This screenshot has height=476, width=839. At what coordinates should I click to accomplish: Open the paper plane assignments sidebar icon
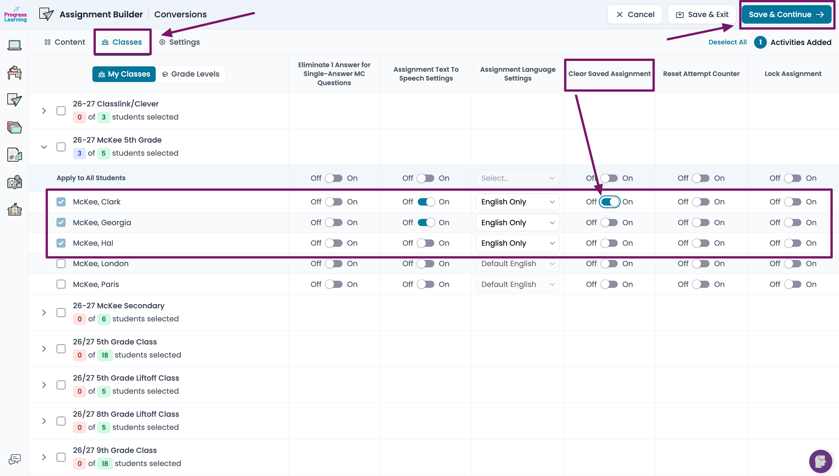15,100
